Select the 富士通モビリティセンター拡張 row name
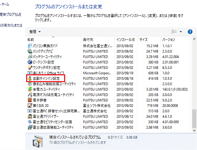The width and height of the screenshot is (197, 150). coord(52,122)
